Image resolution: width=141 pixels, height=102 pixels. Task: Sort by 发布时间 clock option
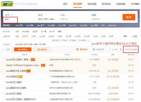tap(98, 49)
